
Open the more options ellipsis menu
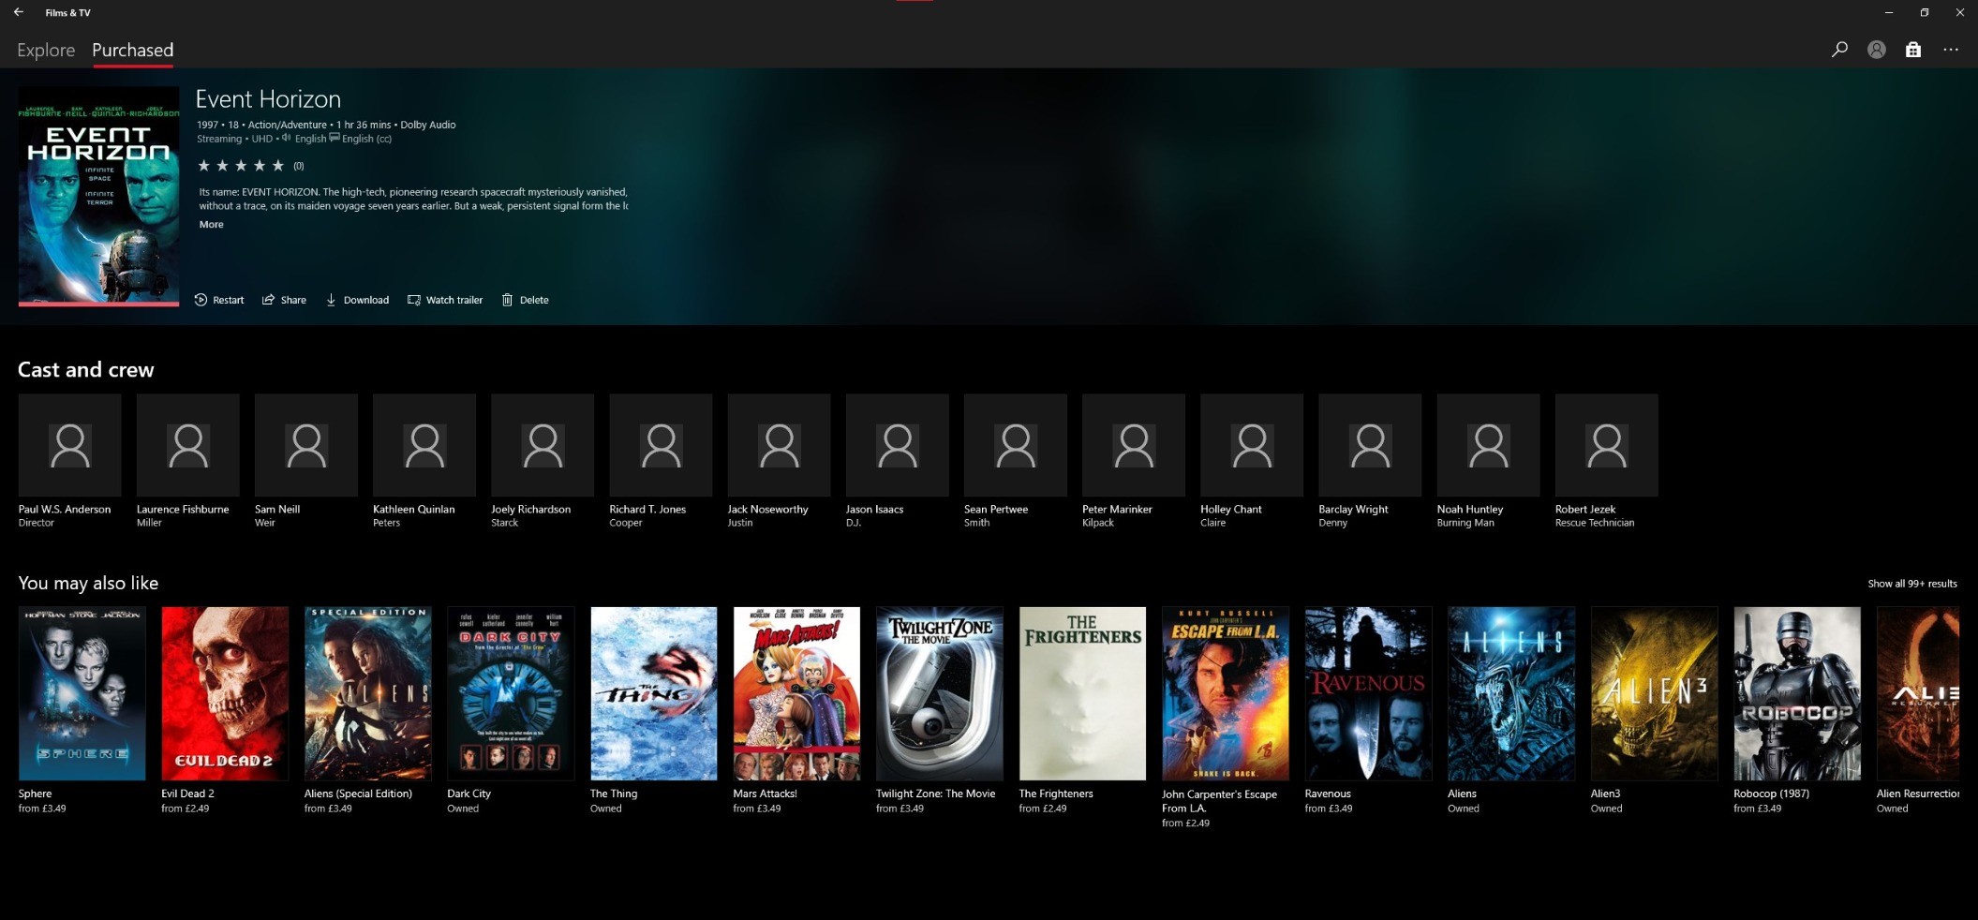[x=1951, y=50]
